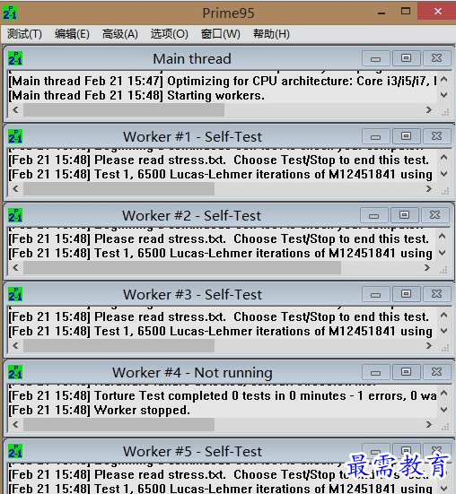Click horizontal scrollbar thumb in Worker #2
456x494 pixels.
coord(182,267)
